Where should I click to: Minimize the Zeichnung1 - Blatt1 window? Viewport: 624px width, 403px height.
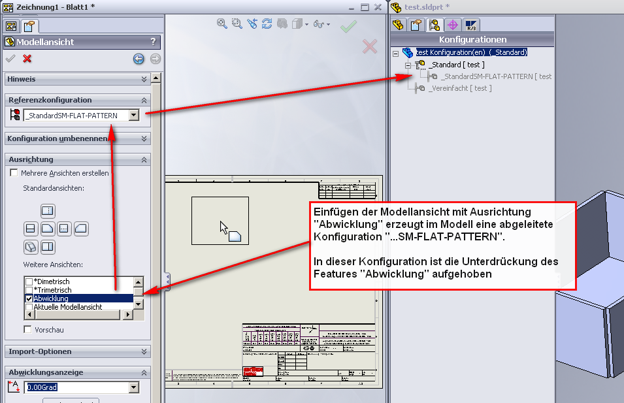[352, 7]
